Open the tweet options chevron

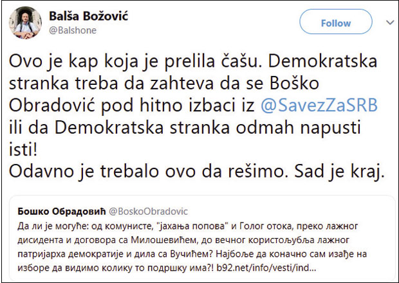pyautogui.click(x=389, y=23)
